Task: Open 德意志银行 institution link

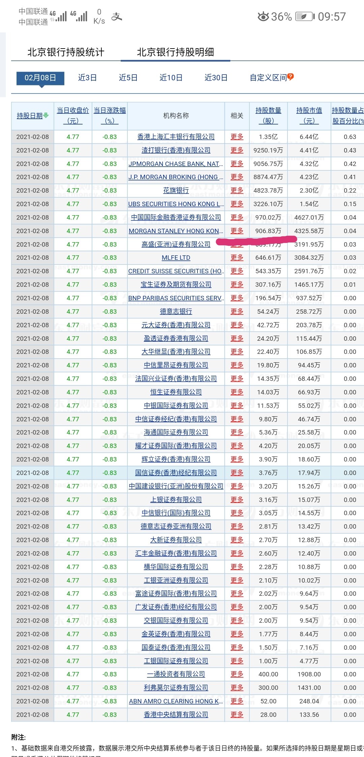Action: 176,312
